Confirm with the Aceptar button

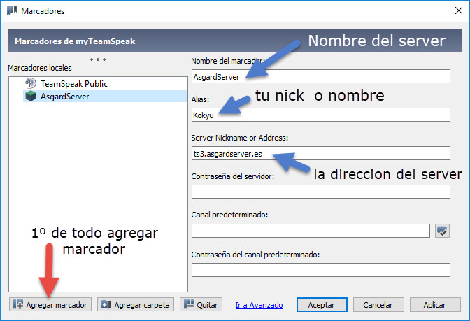coord(322,304)
